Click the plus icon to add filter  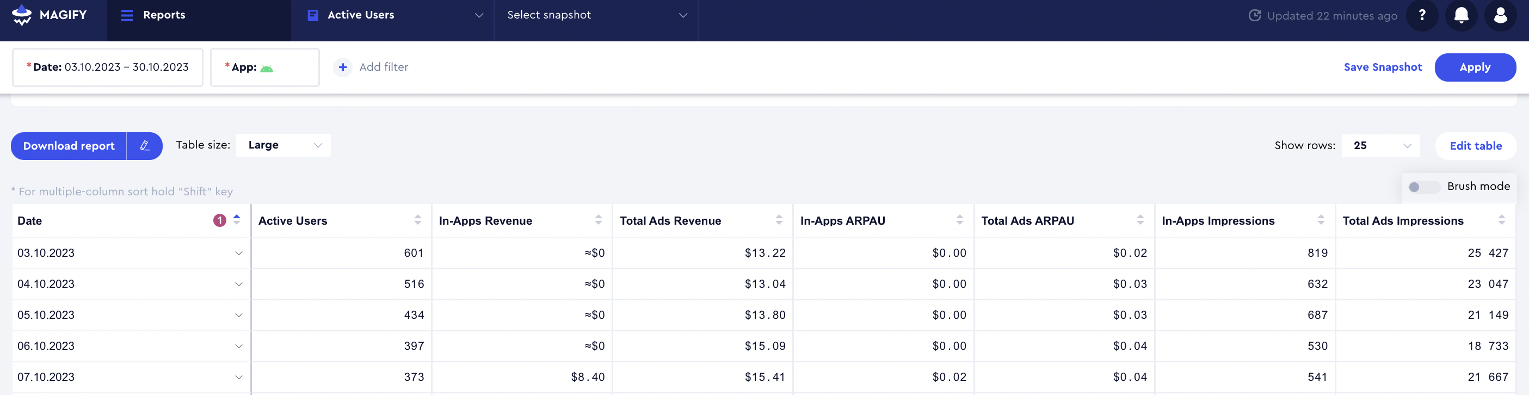pos(342,67)
